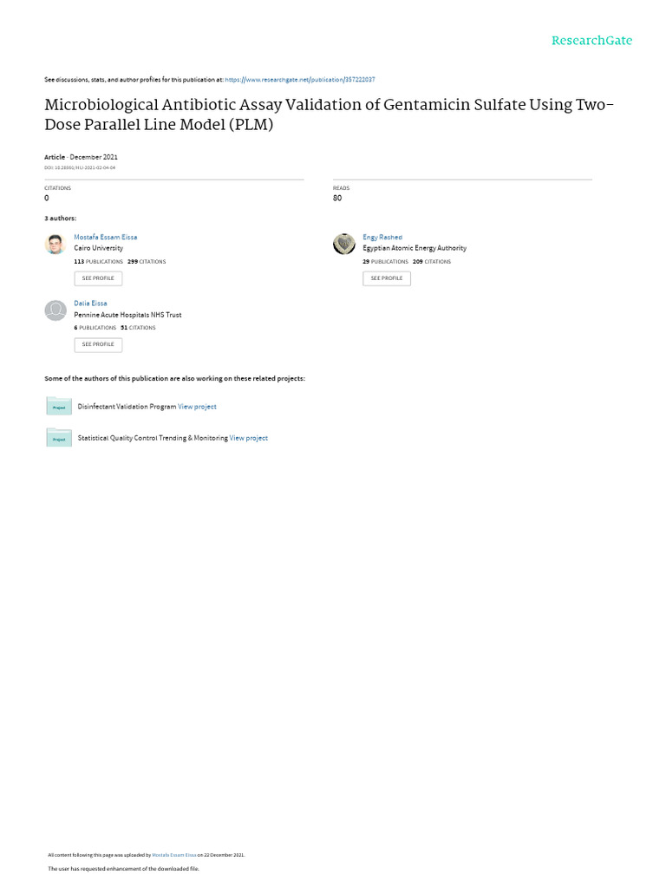Click the ResearchGate logo
Viewport: 666px width, 888px height.
click(x=591, y=41)
